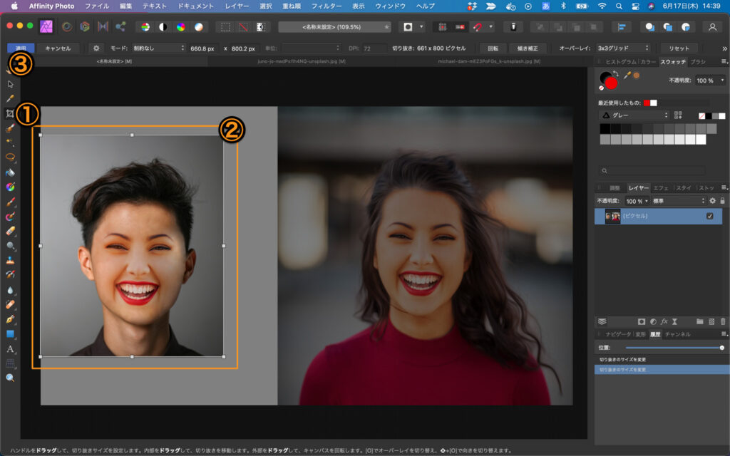Open layer effects with the fx icon
Viewport: 730px width, 456px height.
[x=663, y=321]
